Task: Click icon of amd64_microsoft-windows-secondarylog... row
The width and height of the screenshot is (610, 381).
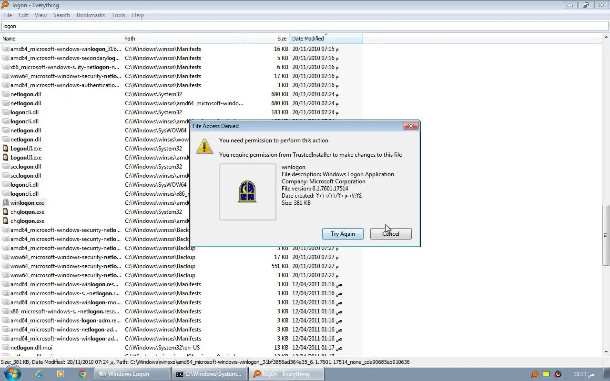Action: tap(6, 58)
